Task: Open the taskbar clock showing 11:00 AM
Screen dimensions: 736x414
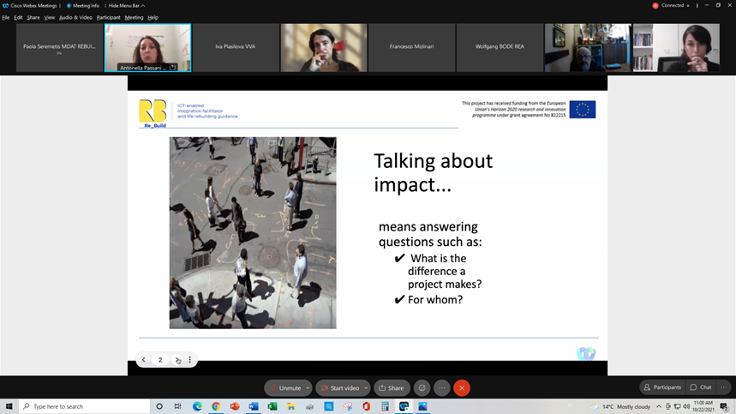Action: pyautogui.click(x=703, y=406)
